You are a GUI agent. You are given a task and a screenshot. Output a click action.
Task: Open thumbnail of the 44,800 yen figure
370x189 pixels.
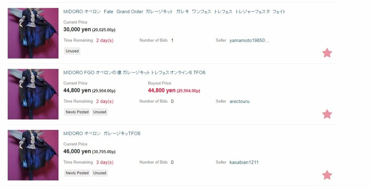33,94
